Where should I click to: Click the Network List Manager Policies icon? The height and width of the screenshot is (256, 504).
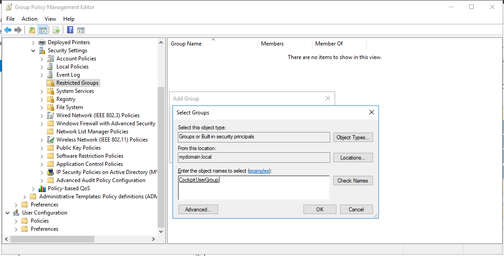[x=51, y=132]
